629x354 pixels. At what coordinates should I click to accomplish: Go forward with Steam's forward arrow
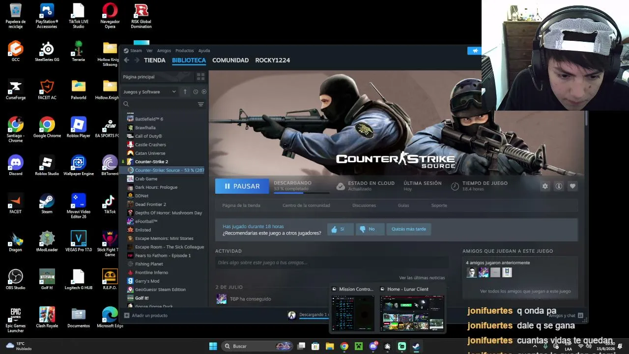(136, 60)
